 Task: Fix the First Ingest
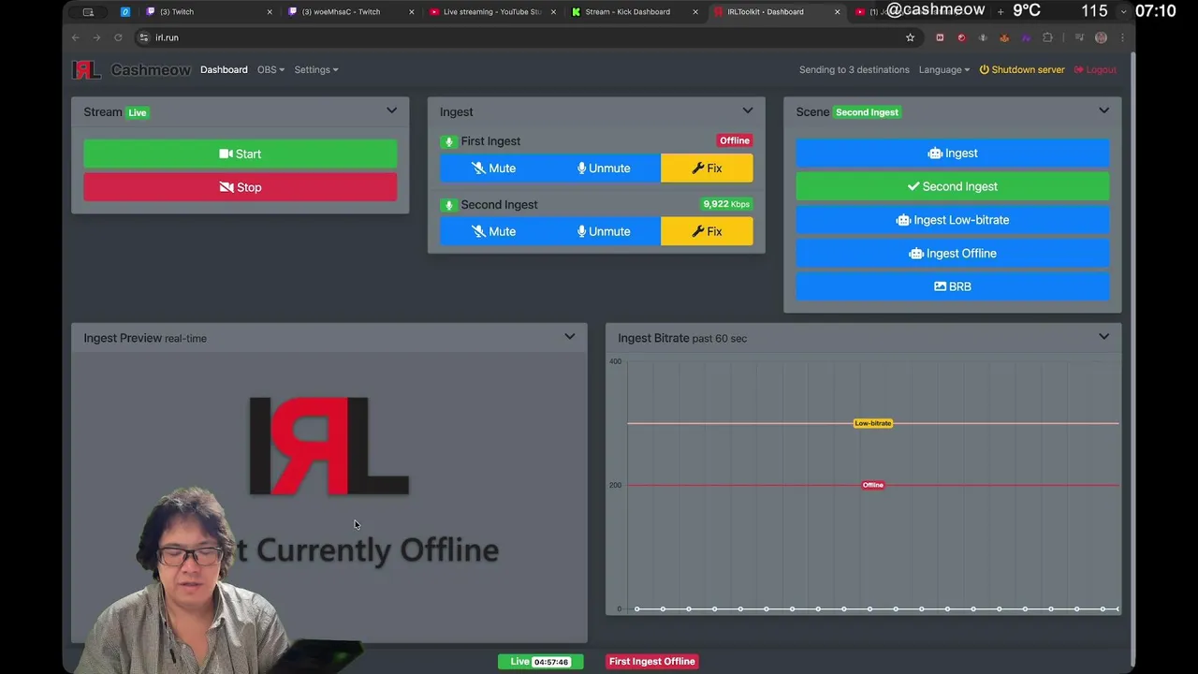point(707,168)
